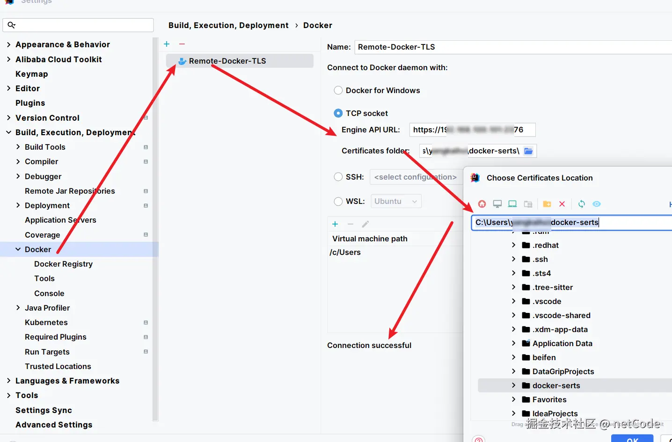Remove the selected Docker configuration with minus icon

click(x=182, y=44)
